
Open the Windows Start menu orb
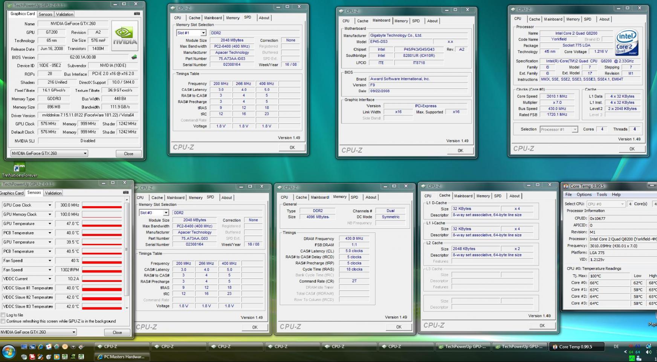tap(9, 352)
